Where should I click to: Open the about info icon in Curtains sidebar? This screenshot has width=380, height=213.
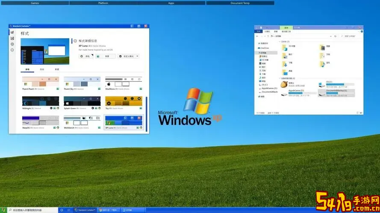tap(12, 50)
